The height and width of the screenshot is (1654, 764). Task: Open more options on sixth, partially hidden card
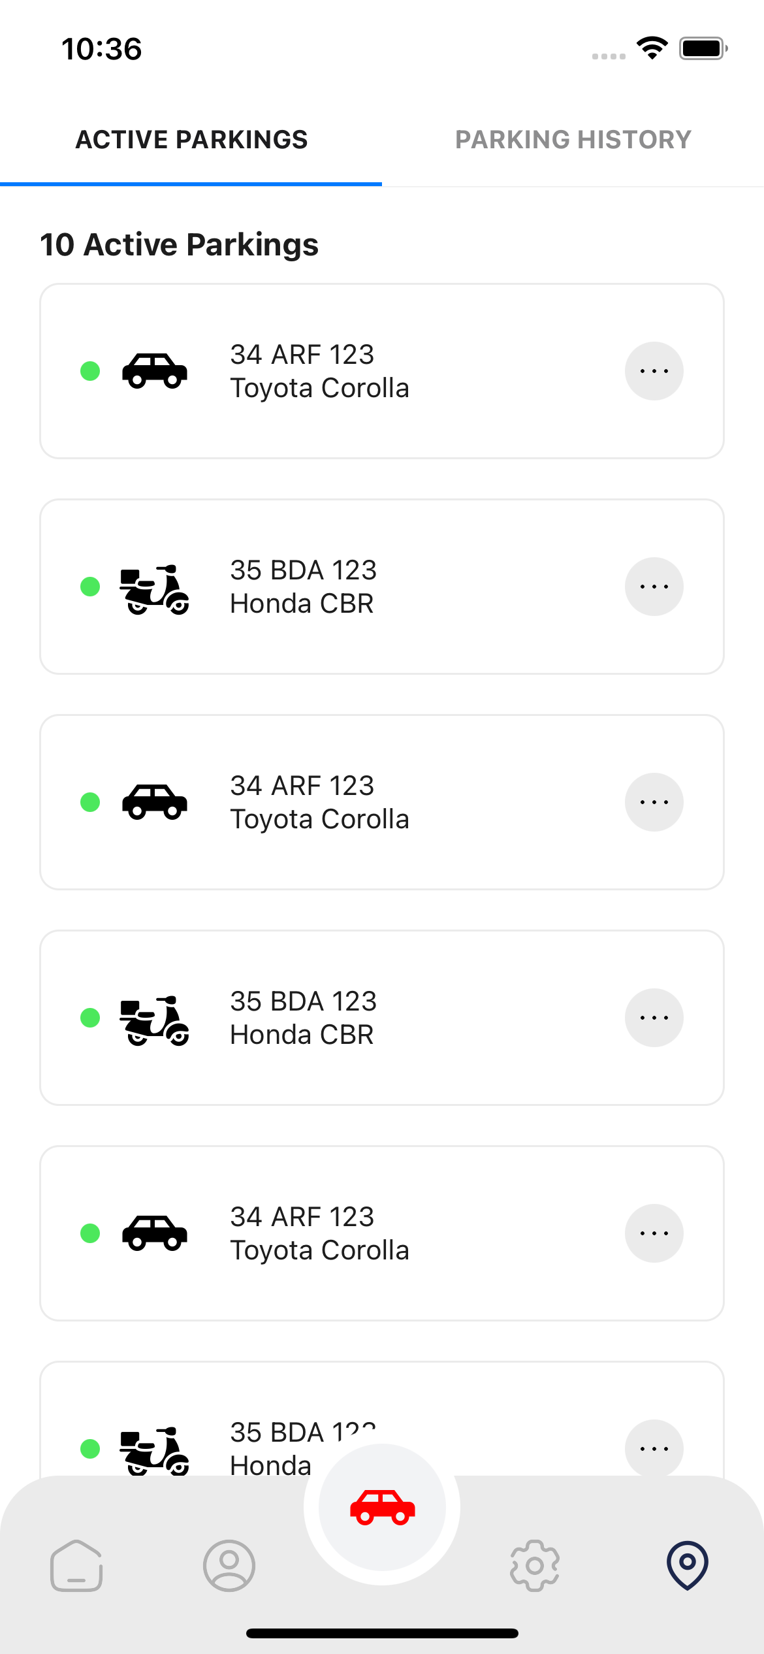(x=654, y=1448)
